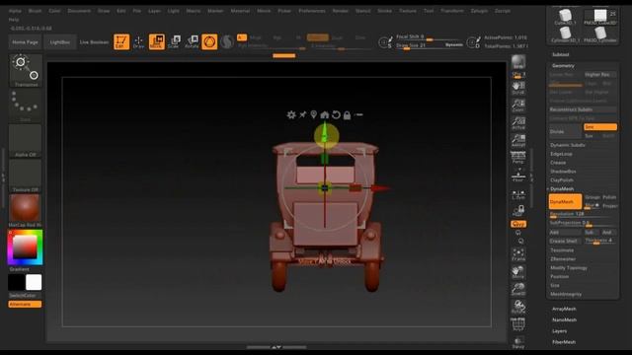Click the Home Page button

[25, 41]
